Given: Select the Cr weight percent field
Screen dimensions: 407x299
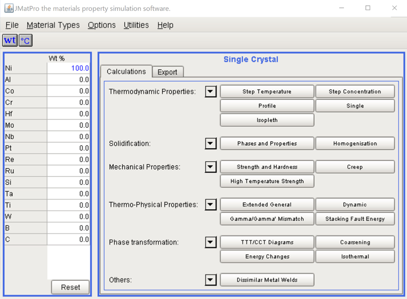Looking at the screenshot, I should [68, 102].
